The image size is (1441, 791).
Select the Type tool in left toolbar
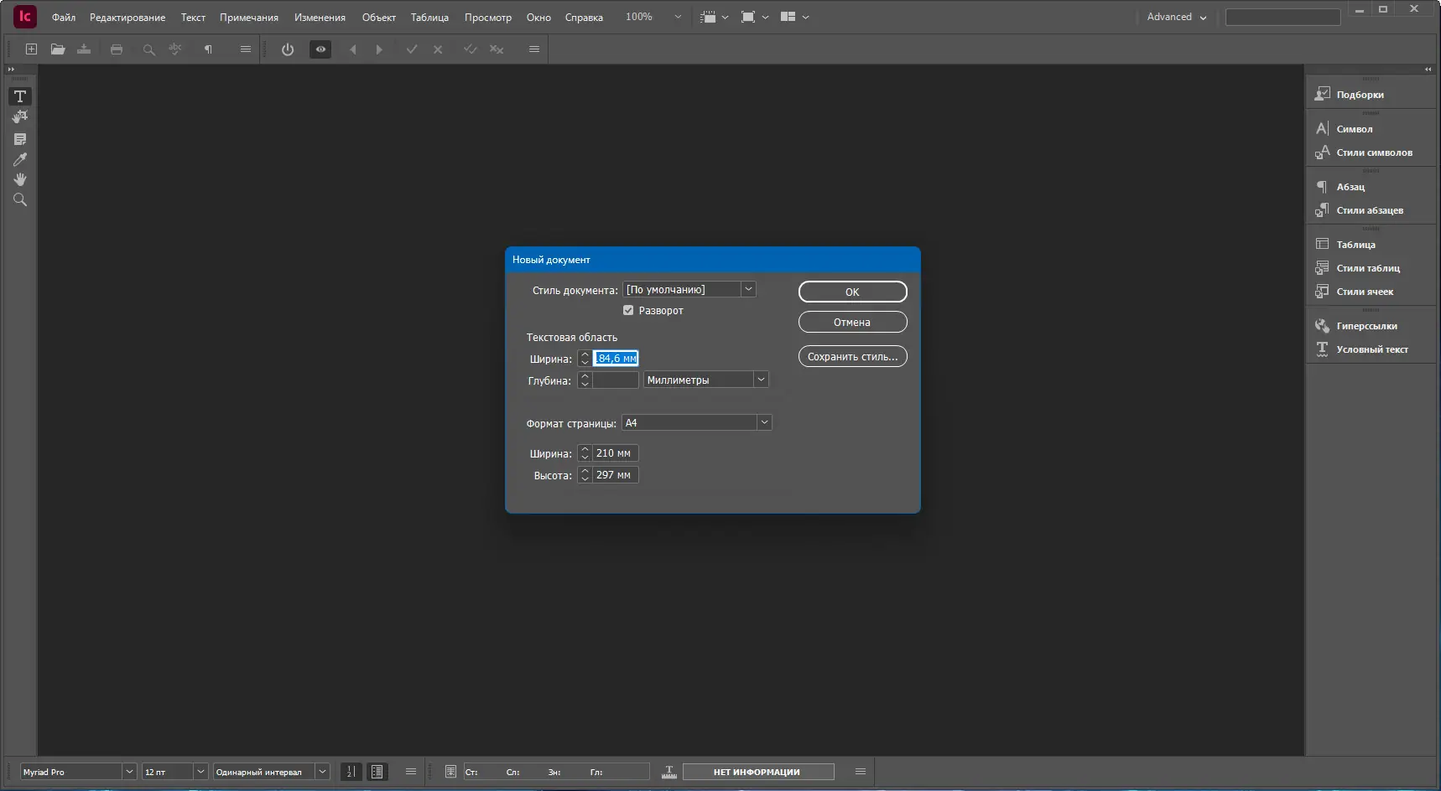[20, 96]
